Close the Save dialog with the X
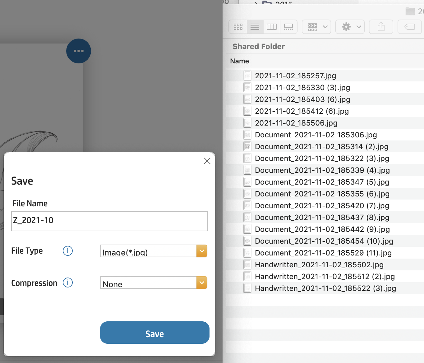This screenshot has width=424, height=363. 207,161
